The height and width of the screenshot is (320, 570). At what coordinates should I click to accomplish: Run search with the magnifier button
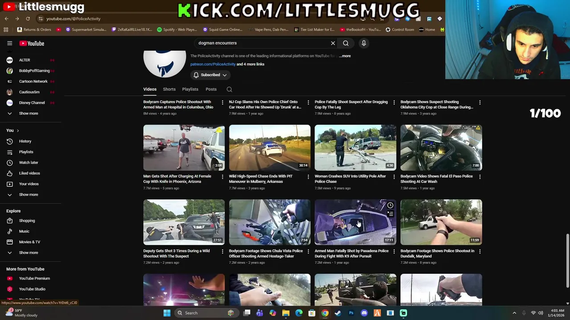click(346, 43)
